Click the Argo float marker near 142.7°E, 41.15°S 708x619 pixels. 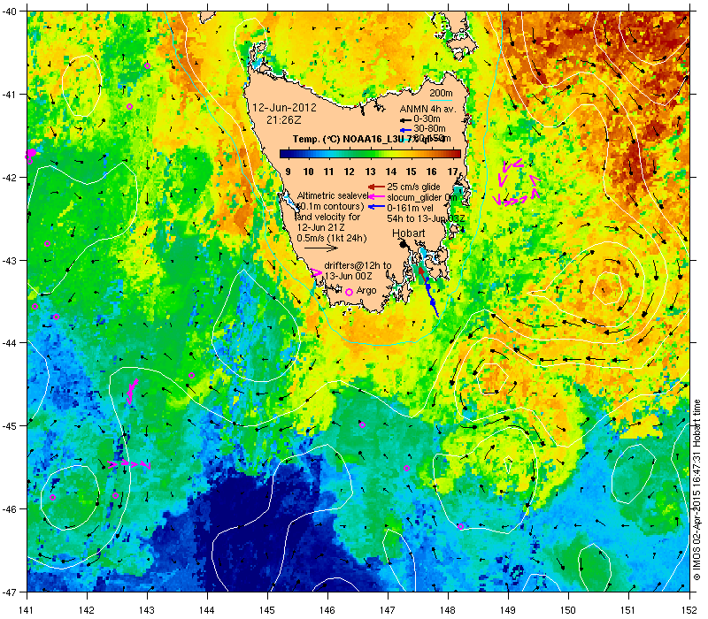pos(129,106)
